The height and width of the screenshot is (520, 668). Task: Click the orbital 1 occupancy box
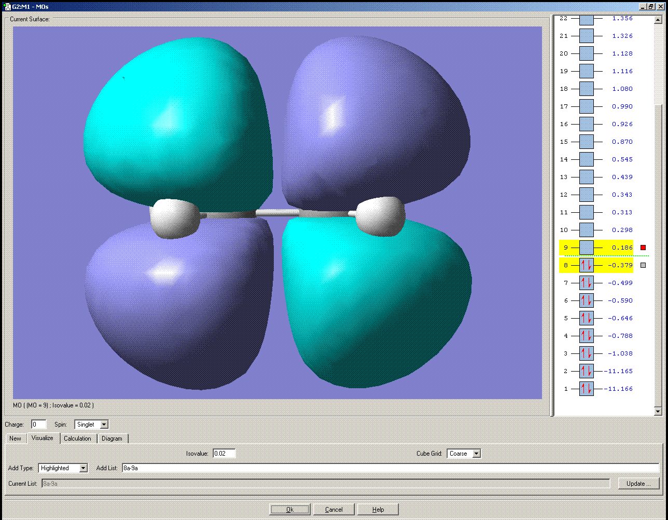[x=586, y=389]
